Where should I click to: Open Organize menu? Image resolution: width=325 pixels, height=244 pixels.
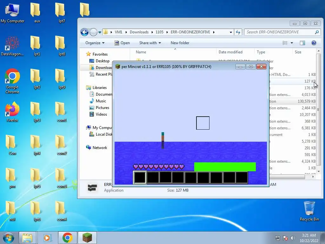pyautogui.click(x=95, y=43)
